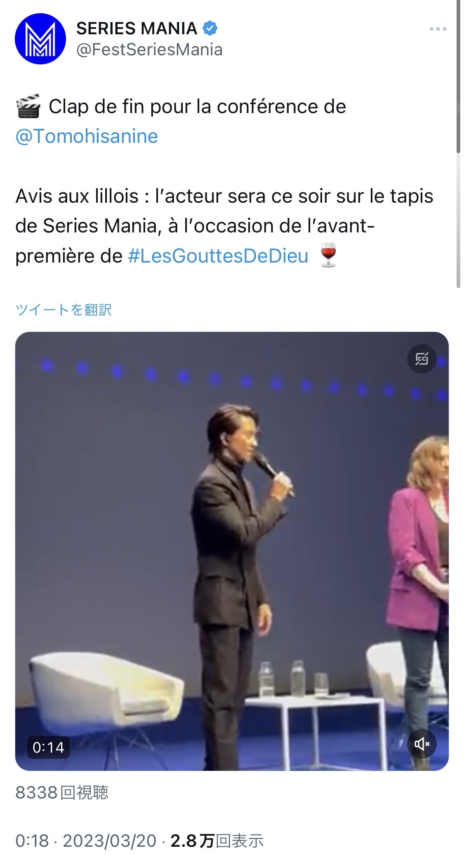Tap the verified badge next to SERIES MANIA
The width and height of the screenshot is (464, 855).
pos(210,28)
